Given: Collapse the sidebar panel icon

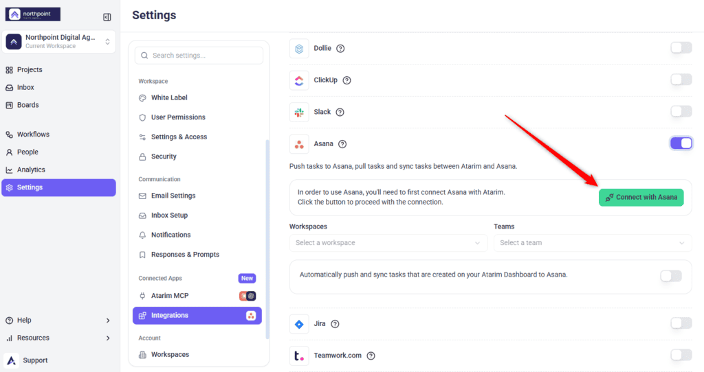Looking at the screenshot, I should [x=107, y=17].
